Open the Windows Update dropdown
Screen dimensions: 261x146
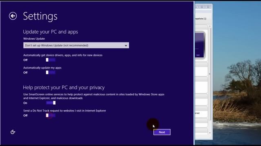point(76,45)
